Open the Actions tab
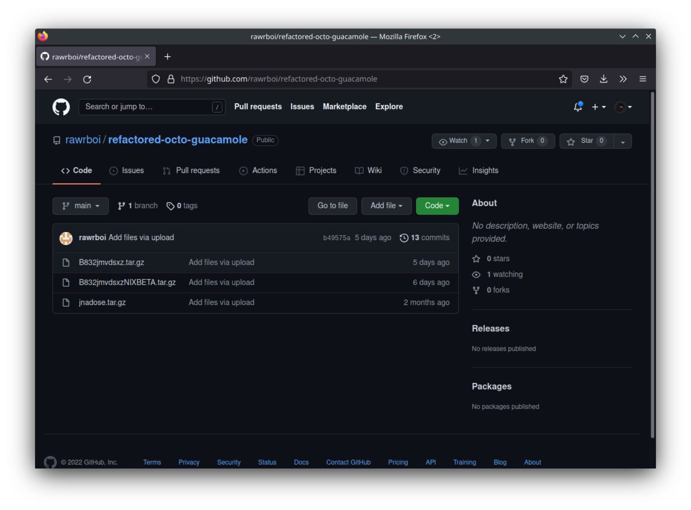Viewport: 691px width, 510px height. tap(258, 170)
